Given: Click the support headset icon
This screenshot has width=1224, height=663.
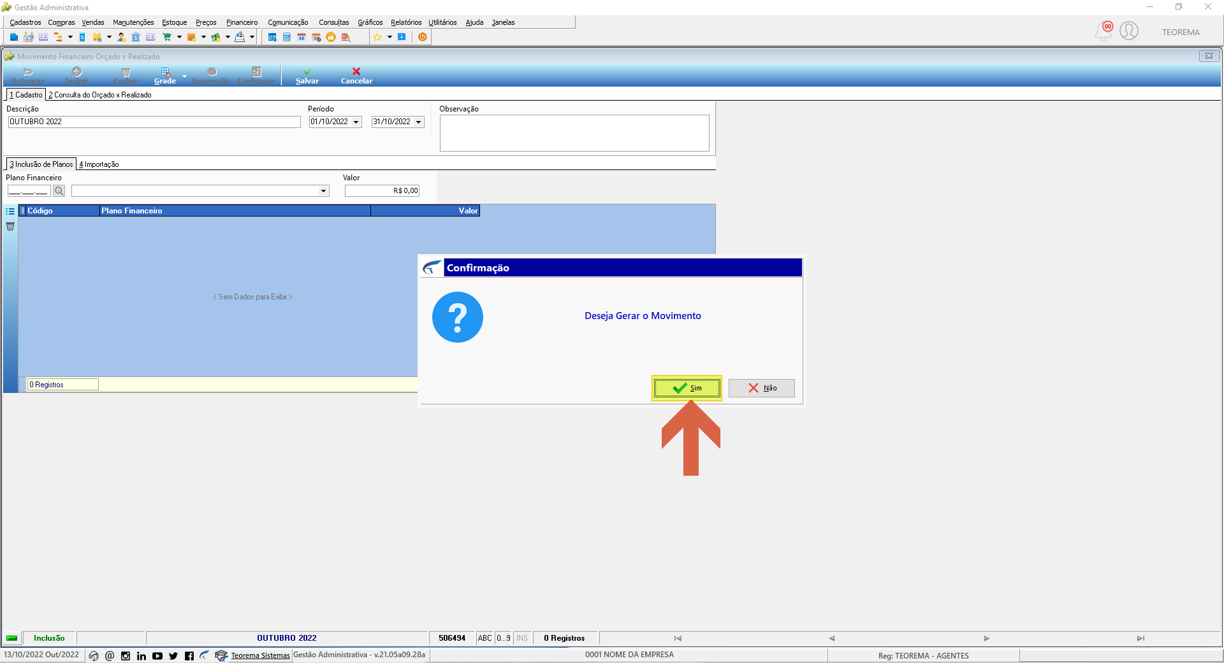Looking at the screenshot, I should pyautogui.click(x=94, y=655).
